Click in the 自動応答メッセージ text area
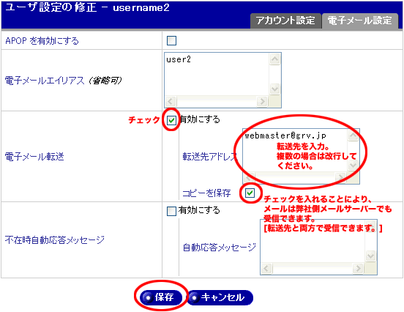The image size is (404, 312). pyautogui.click(x=313, y=242)
